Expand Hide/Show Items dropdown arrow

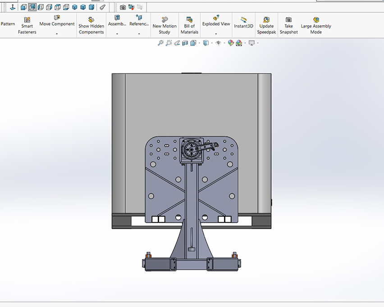pyautogui.click(x=224, y=43)
